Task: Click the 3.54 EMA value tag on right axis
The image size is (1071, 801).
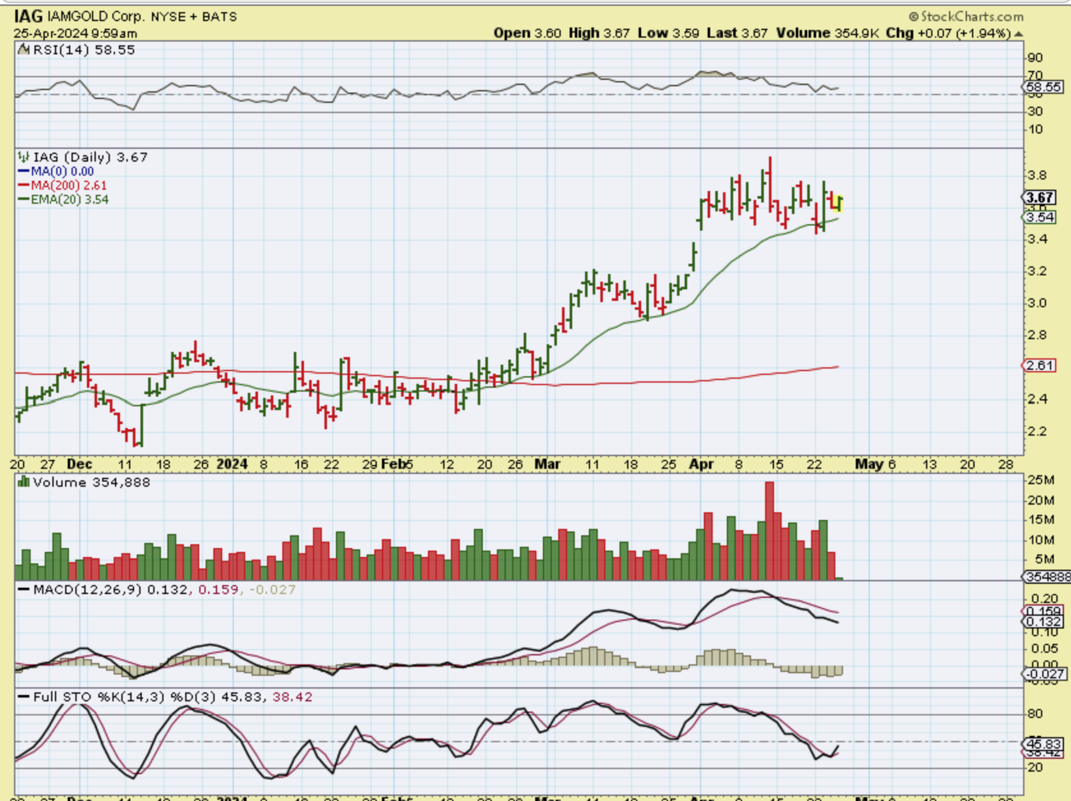Action: click(1040, 217)
